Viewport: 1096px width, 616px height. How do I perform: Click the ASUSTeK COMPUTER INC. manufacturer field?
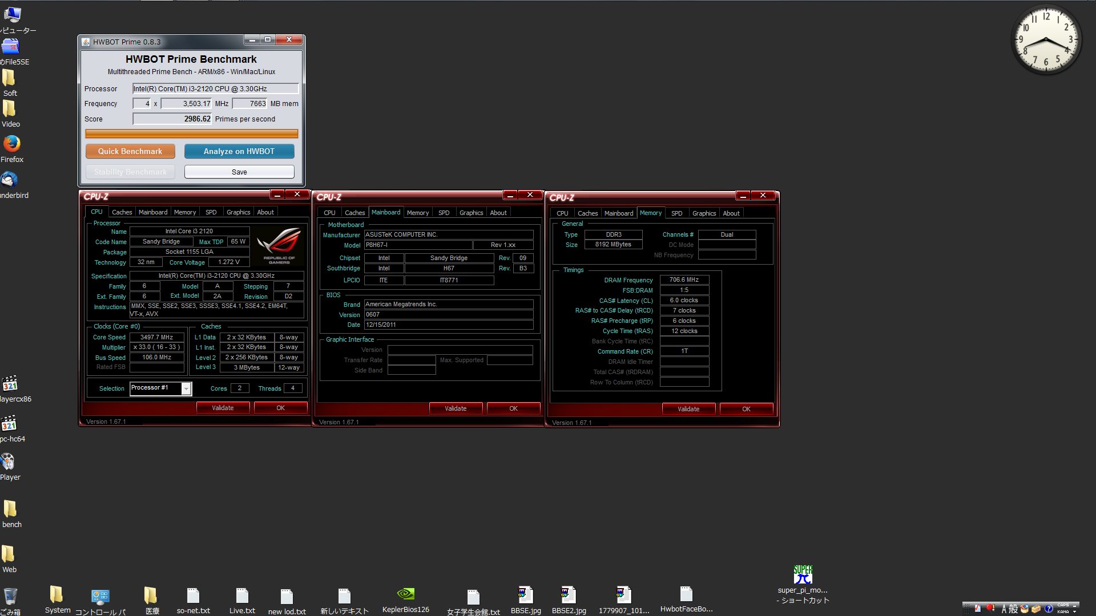448,234
